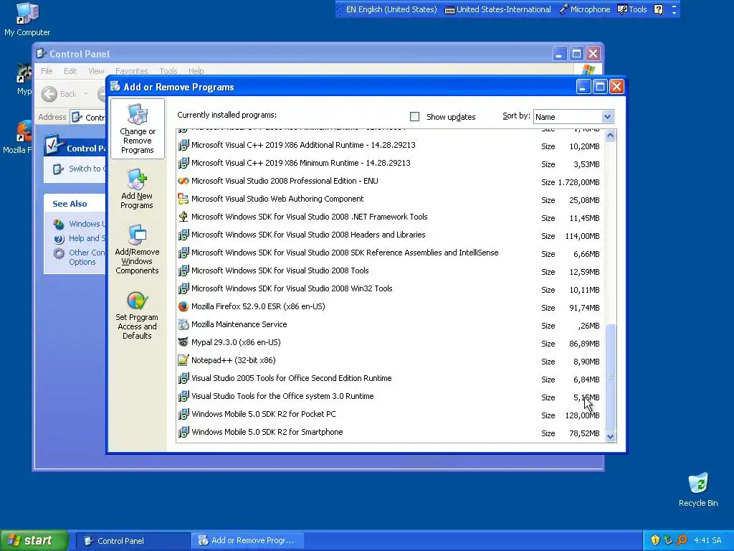This screenshot has width=734, height=551.
Task: Open Edit menu in Control Panel
Action: click(70, 71)
